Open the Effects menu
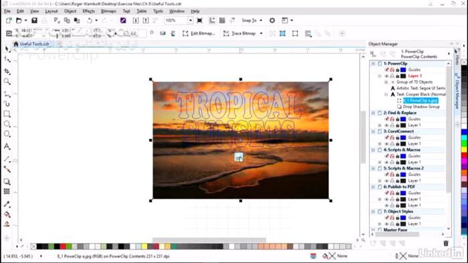 tap(88, 11)
